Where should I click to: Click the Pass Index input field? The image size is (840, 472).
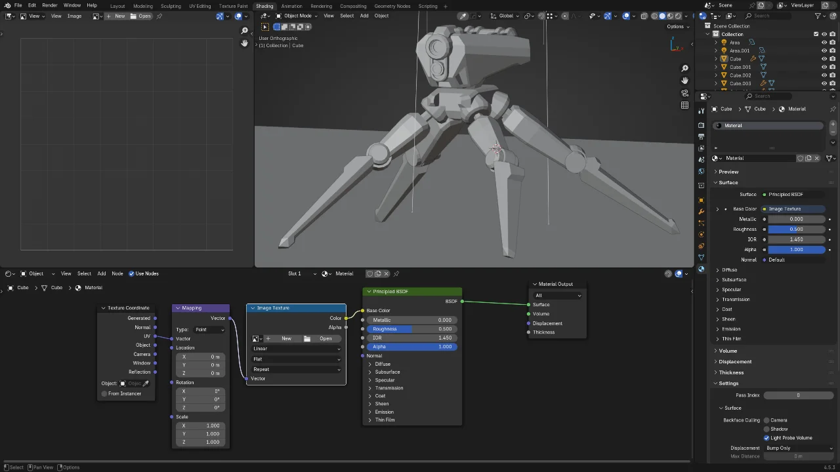[x=798, y=395]
